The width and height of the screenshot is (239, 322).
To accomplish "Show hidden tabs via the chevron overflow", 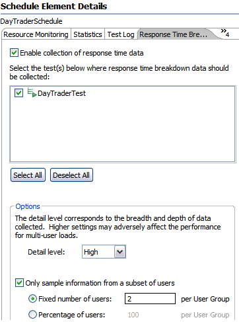I will pyautogui.click(x=225, y=32).
